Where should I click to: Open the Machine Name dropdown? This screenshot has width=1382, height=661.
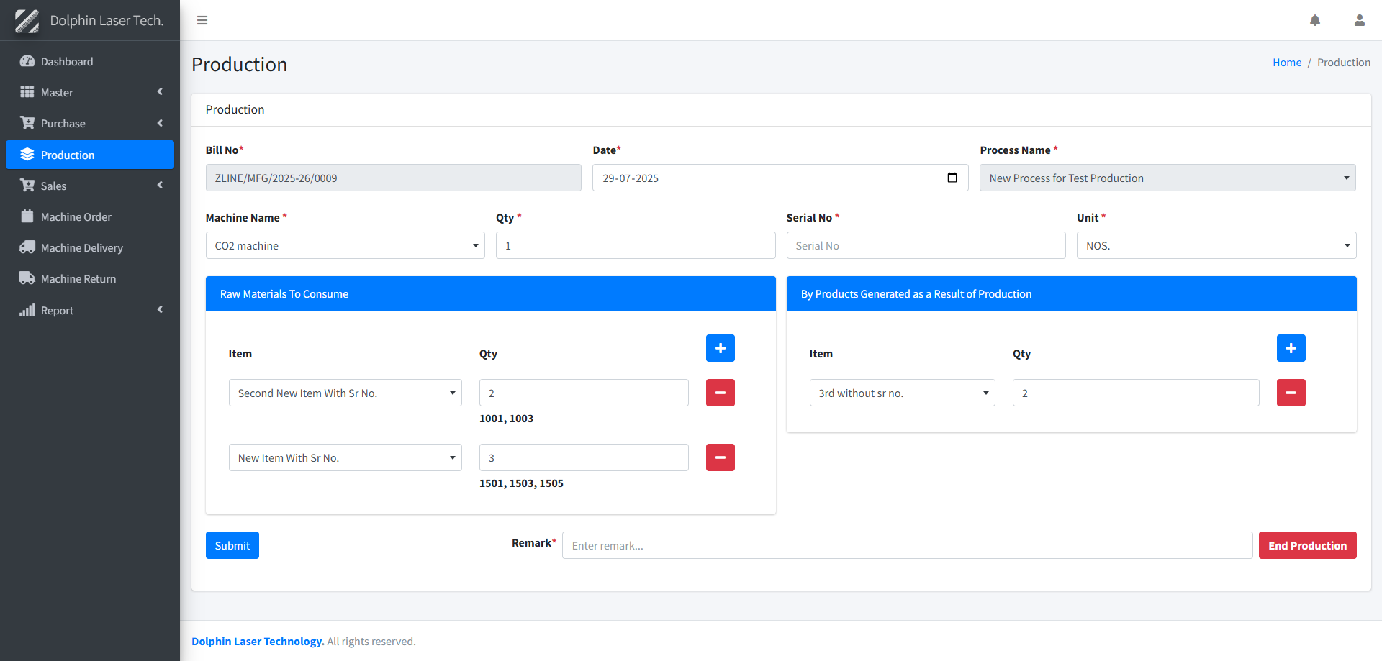(x=345, y=245)
